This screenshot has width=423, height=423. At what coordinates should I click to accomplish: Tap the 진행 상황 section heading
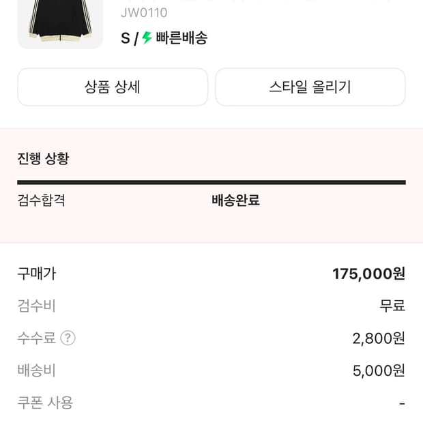click(43, 159)
